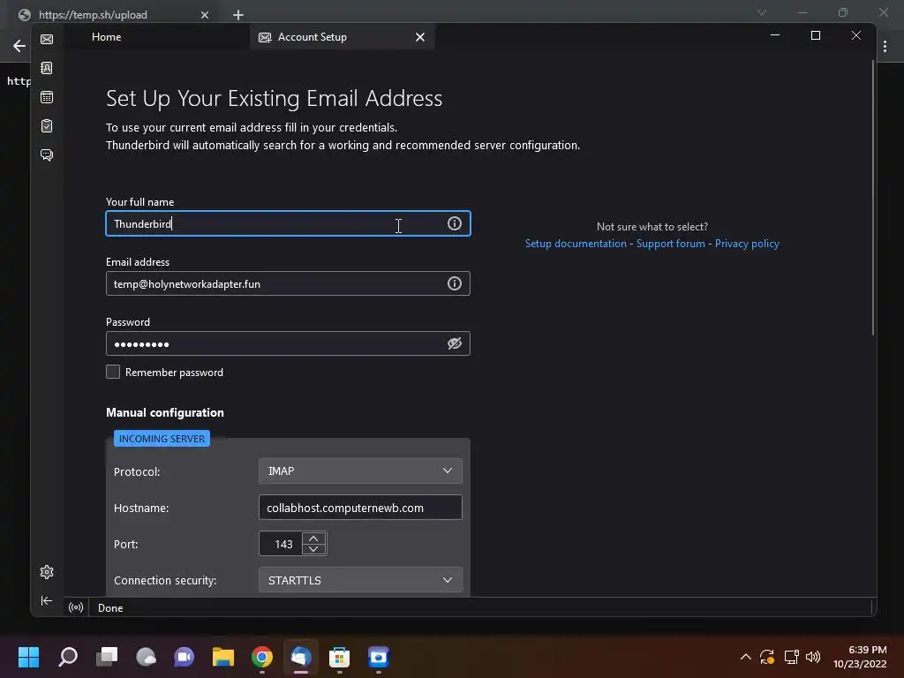
Task: Open Task View on the taskbar
Action: (x=107, y=657)
